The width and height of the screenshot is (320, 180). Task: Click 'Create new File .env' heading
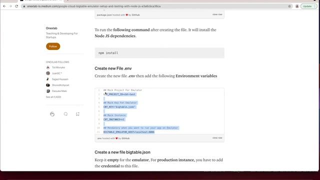113,68
